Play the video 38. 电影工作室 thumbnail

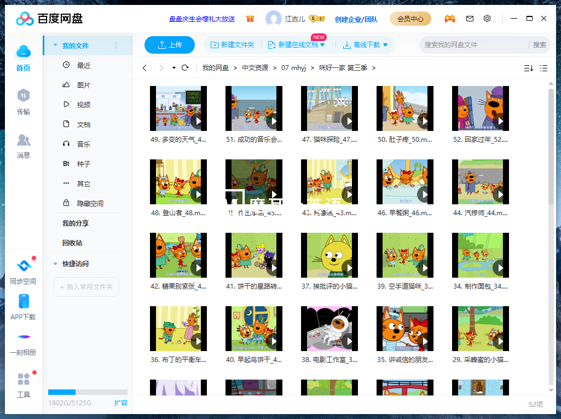pyautogui.click(x=329, y=329)
